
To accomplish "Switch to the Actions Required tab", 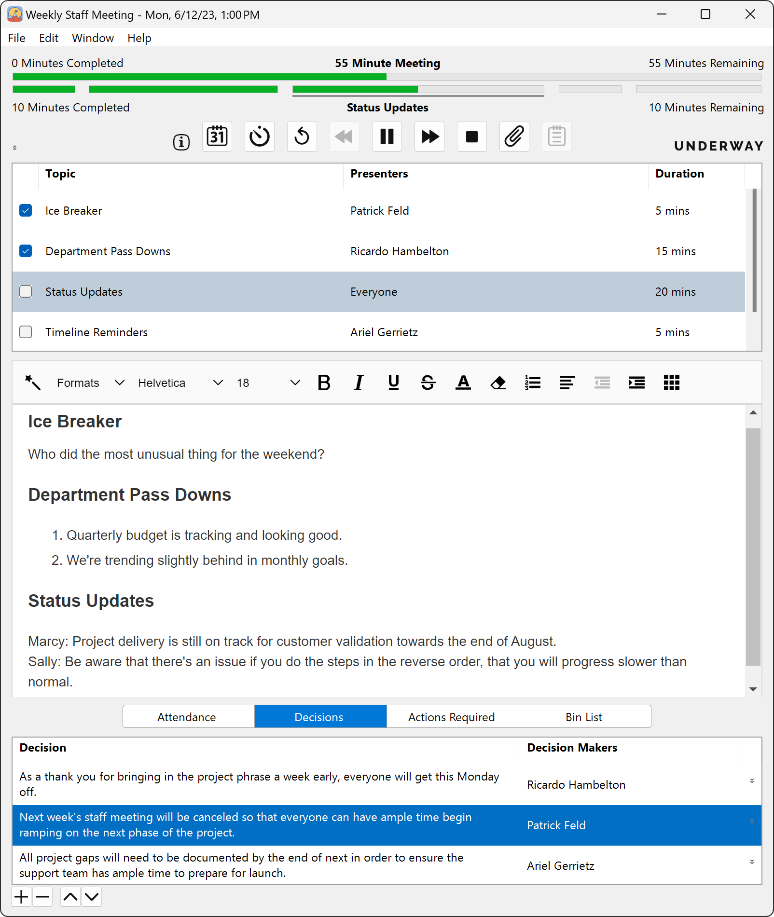I will coord(452,717).
